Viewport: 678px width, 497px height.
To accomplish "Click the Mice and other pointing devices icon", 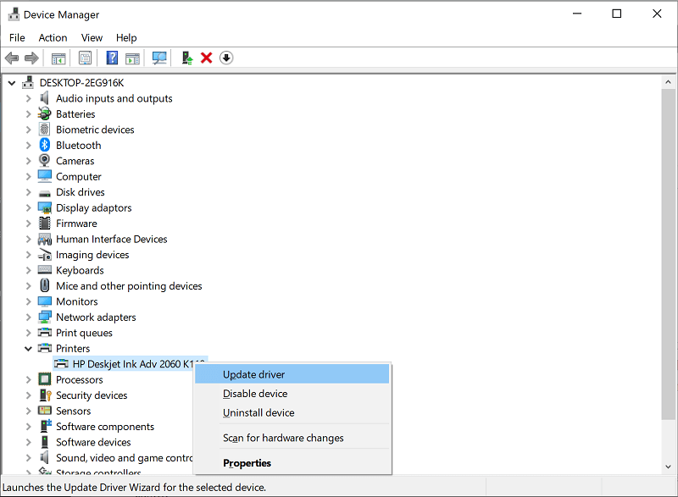I will point(45,285).
